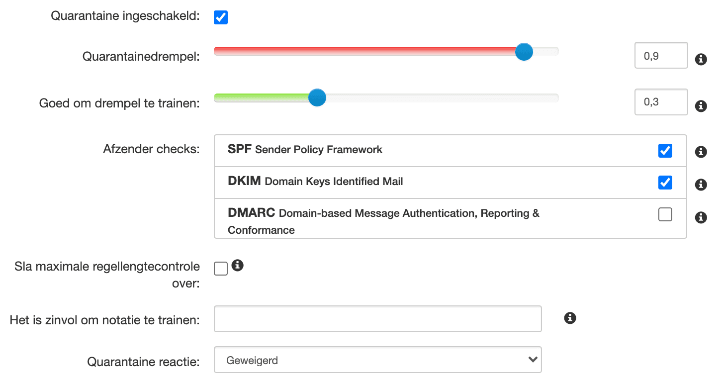Click info icon beside Sla maximale regellengtecontrole
Screen dimensions: 721x381
coord(238,265)
